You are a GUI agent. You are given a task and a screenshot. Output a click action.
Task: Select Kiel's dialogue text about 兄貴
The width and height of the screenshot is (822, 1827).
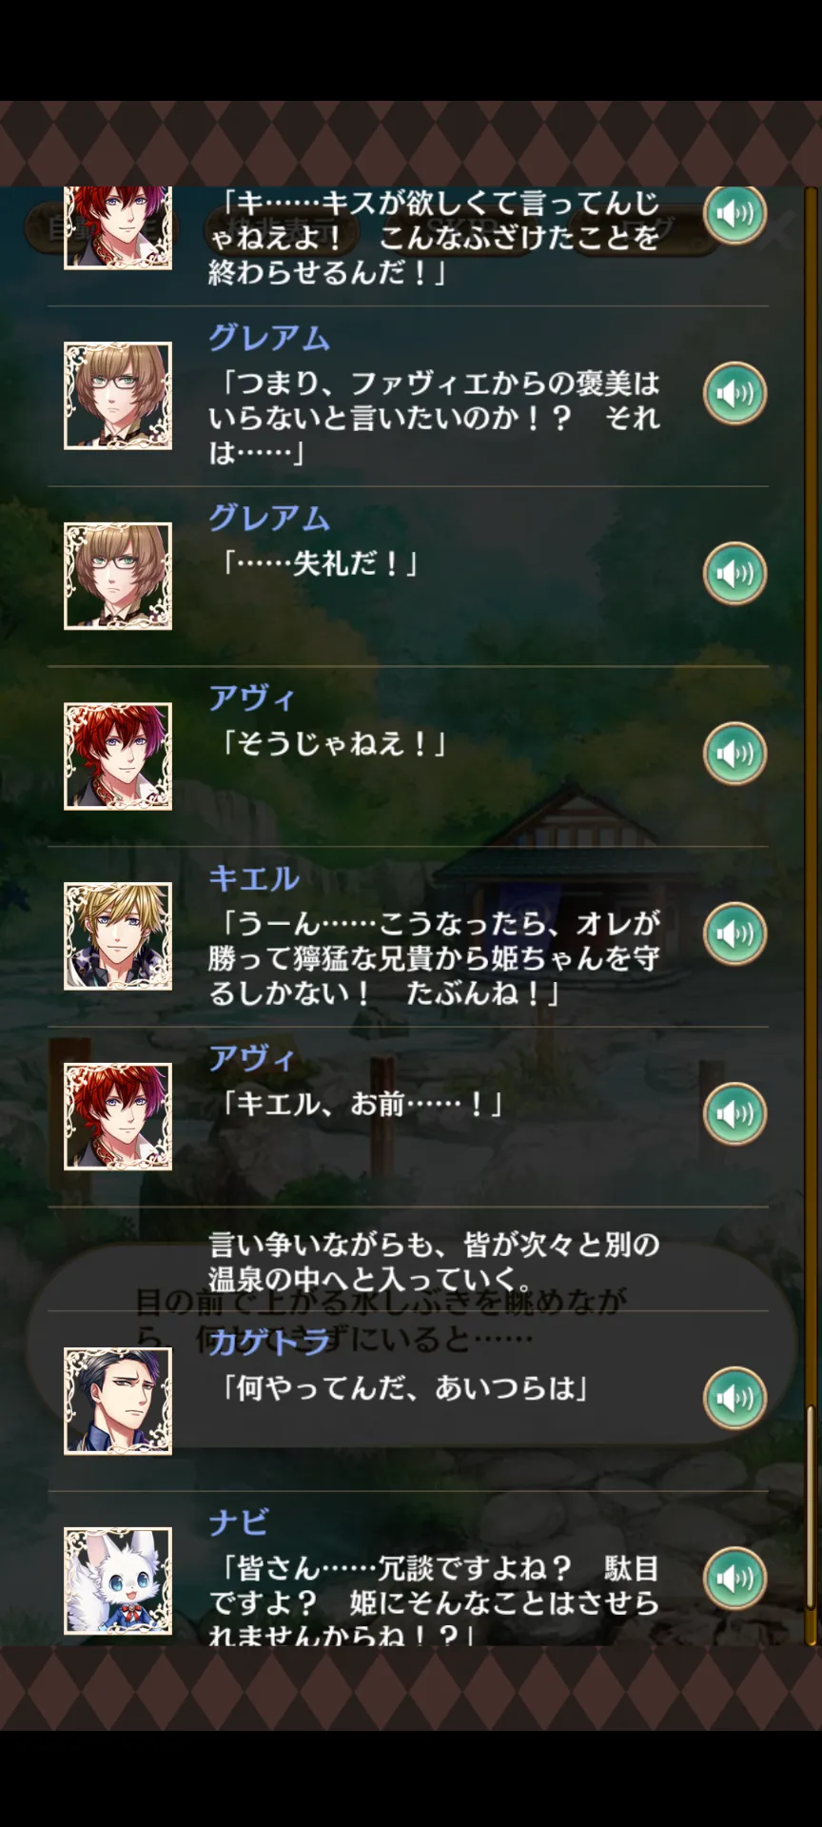pos(434,957)
